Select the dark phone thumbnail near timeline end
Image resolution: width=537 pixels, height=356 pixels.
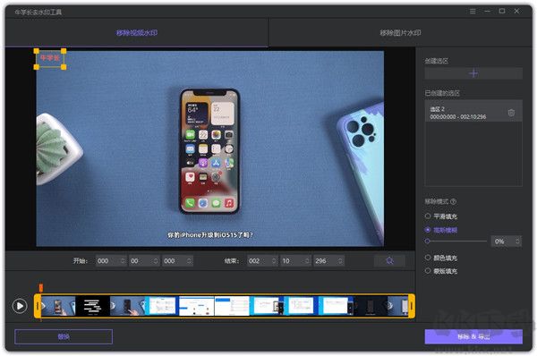(x=371, y=306)
